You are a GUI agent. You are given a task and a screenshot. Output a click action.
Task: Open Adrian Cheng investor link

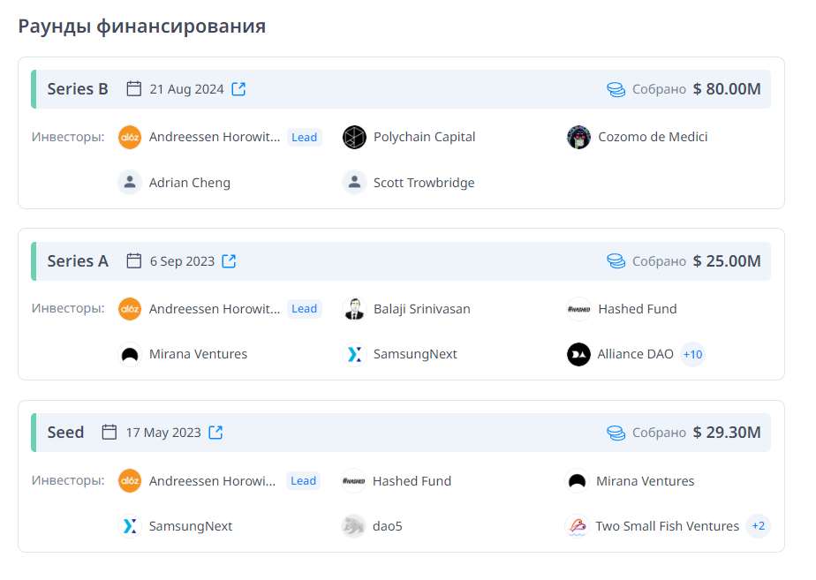point(189,183)
